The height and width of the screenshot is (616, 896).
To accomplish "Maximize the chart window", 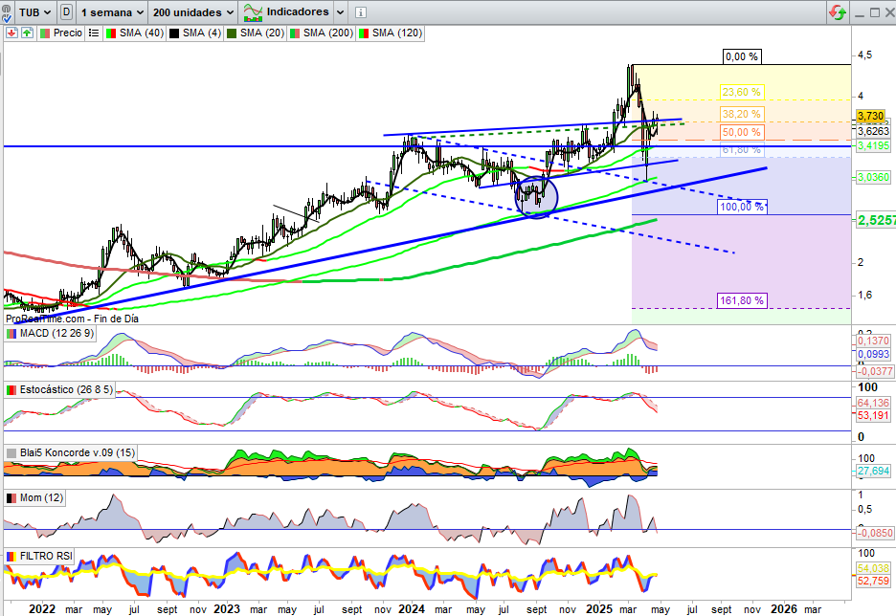I will point(875,12).
